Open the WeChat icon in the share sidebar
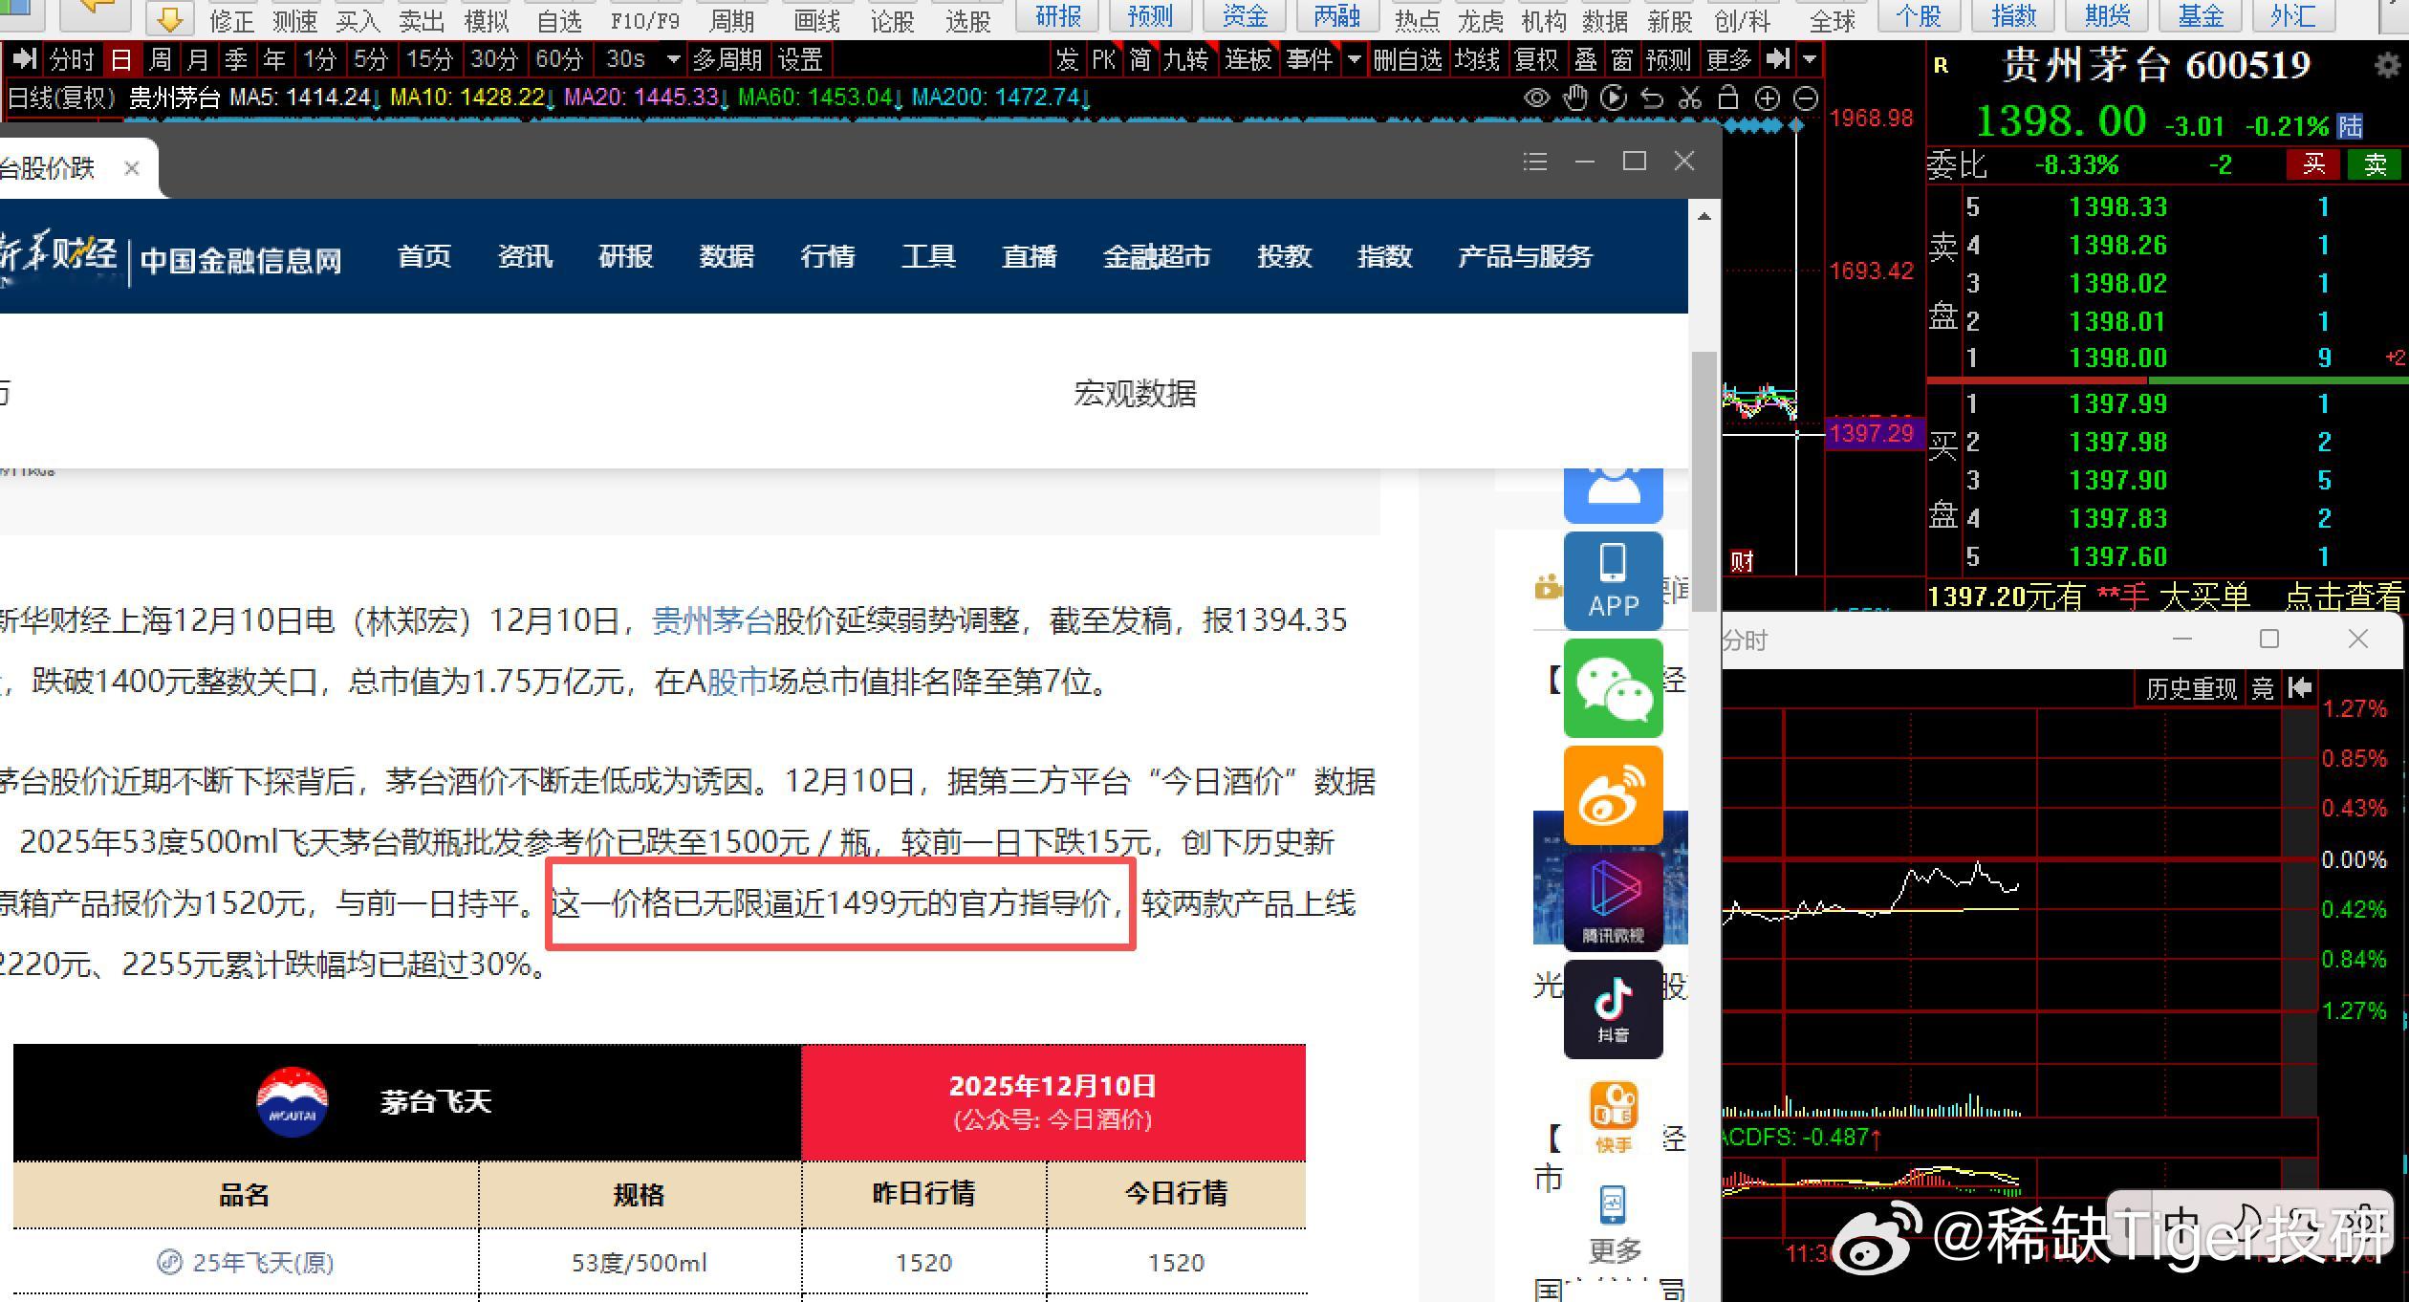The height and width of the screenshot is (1302, 2409). coord(1614,688)
